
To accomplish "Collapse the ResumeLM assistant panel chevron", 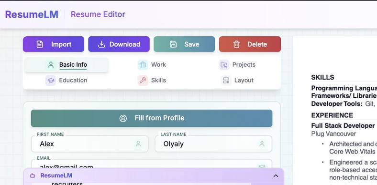I will (x=276, y=175).
